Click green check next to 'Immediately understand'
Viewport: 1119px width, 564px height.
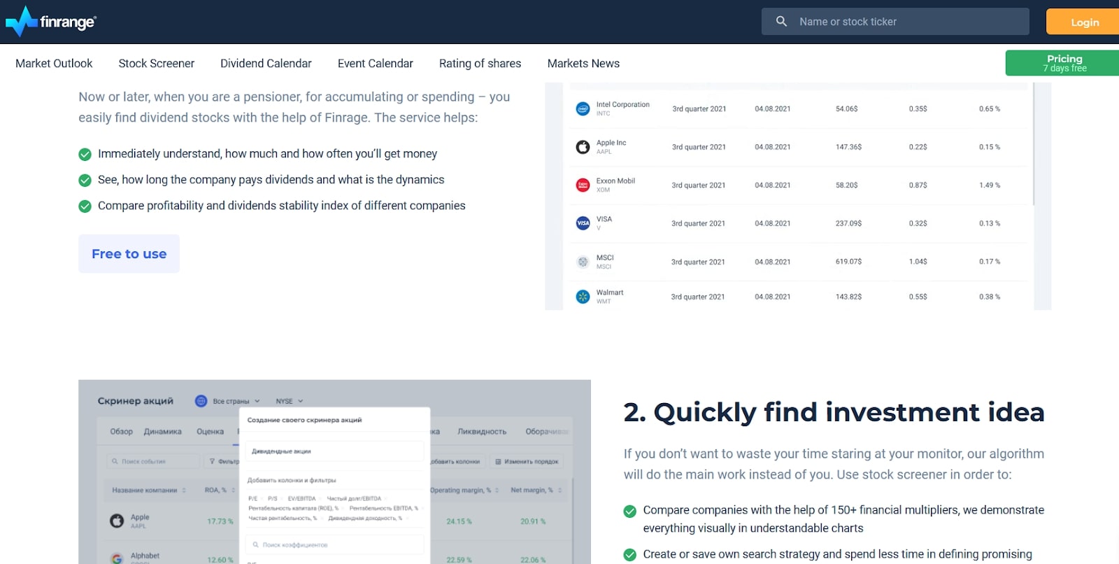point(85,154)
